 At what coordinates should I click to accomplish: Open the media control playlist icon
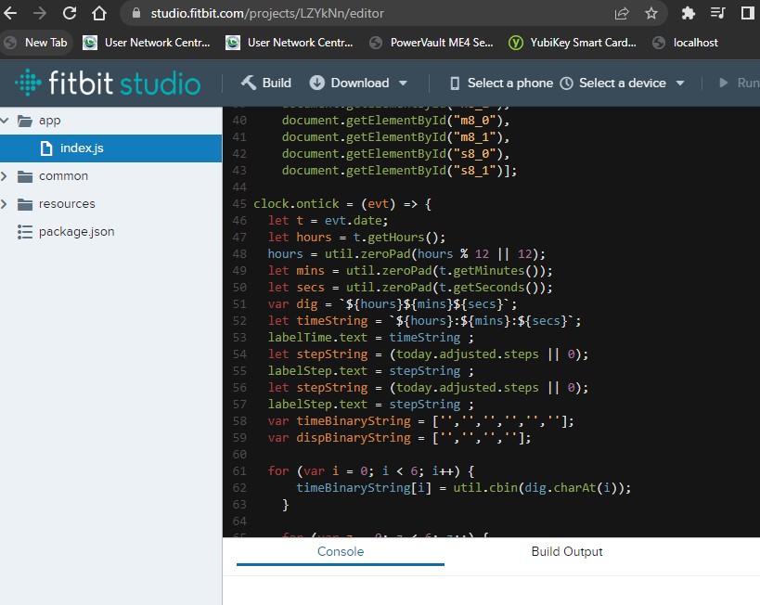click(x=718, y=13)
